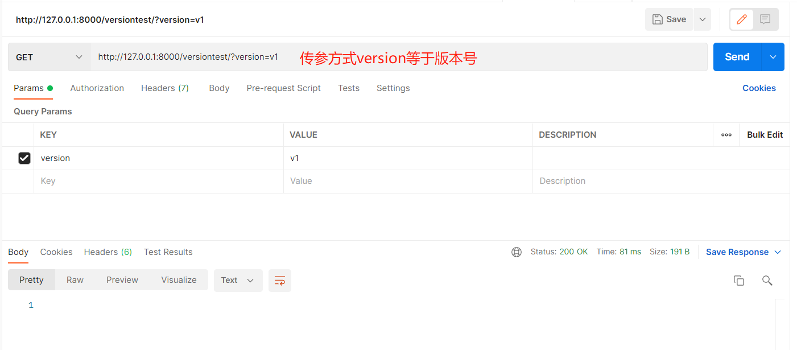
Task: Switch to edit mode pencil icon
Action: pyautogui.click(x=742, y=19)
